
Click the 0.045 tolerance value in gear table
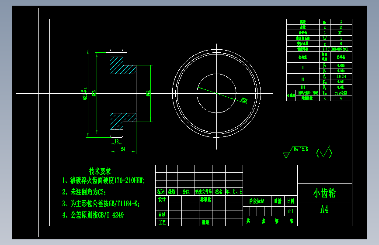(x=341, y=65)
